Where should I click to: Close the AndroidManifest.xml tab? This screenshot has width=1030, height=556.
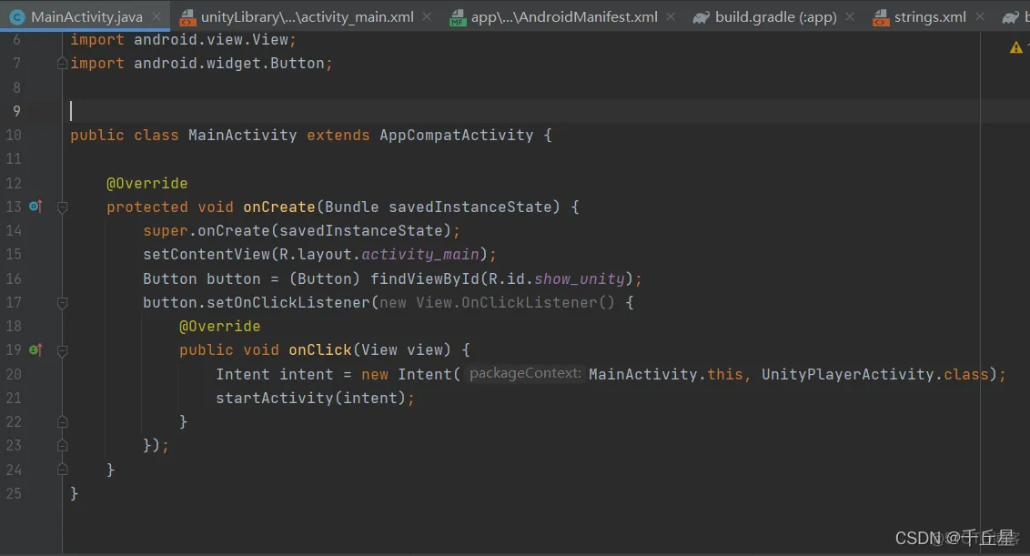pyautogui.click(x=671, y=17)
